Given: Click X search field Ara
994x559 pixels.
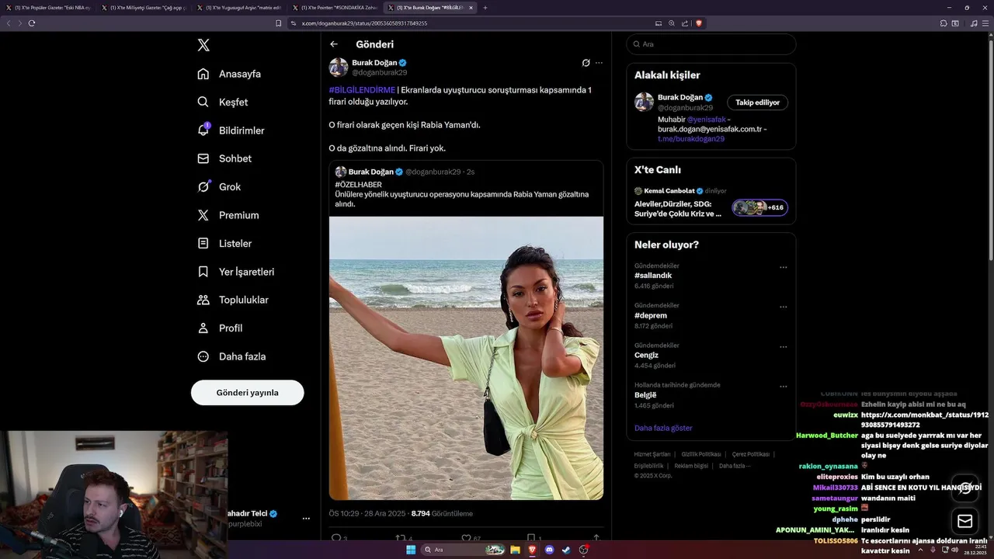Looking at the screenshot, I should tap(711, 44).
